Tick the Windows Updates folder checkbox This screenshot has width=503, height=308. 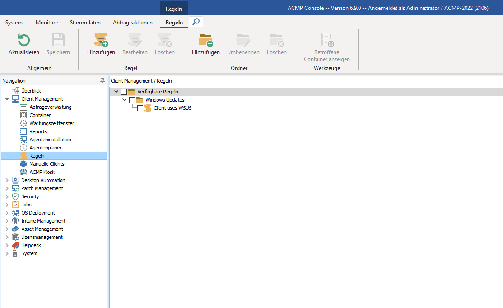[132, 100]
